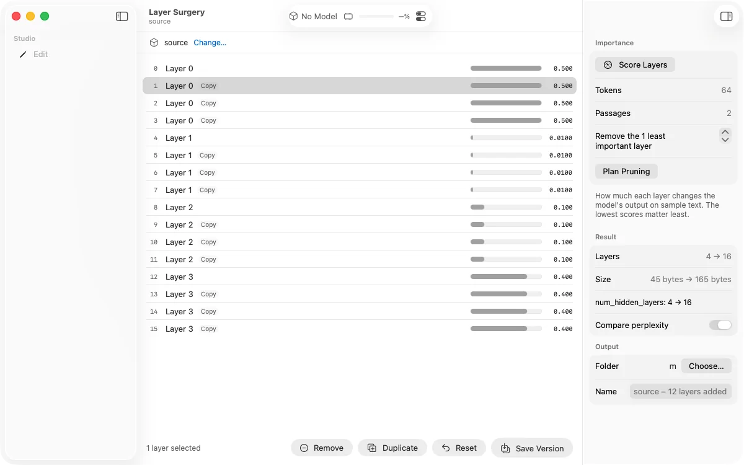
Task: Toggle the Compare perplexity switch
Action: coord(720,325)
